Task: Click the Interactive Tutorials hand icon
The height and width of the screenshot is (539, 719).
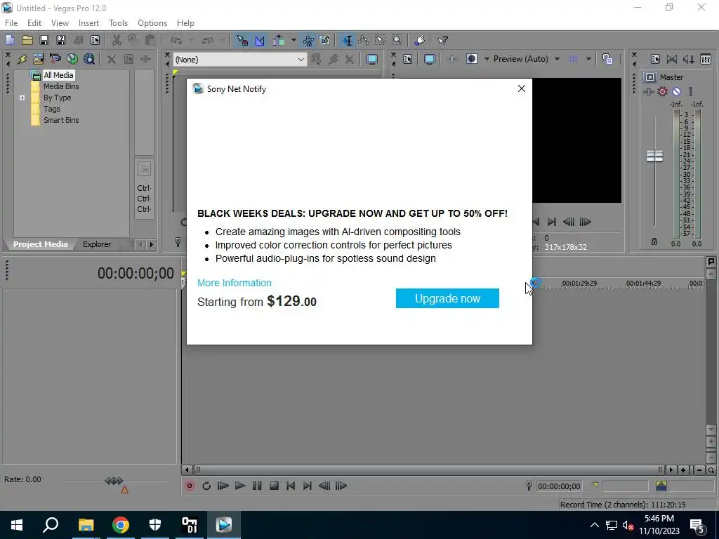Action: [x=419, y=40]
